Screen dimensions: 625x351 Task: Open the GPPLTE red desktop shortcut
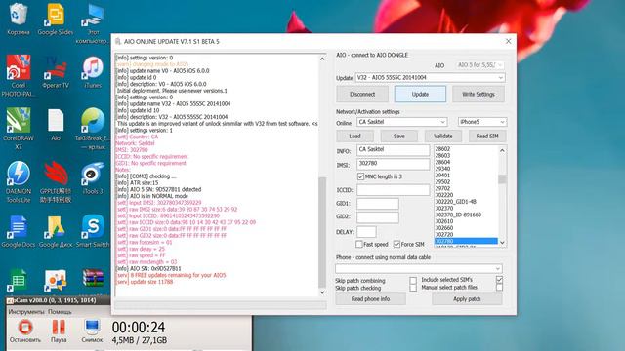pos(56,182)
